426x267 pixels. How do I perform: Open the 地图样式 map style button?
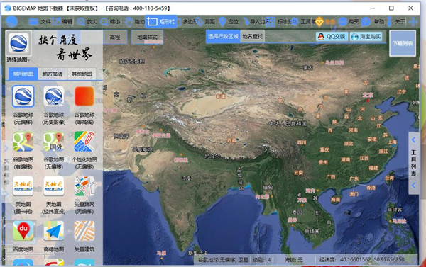coord(147,37)
